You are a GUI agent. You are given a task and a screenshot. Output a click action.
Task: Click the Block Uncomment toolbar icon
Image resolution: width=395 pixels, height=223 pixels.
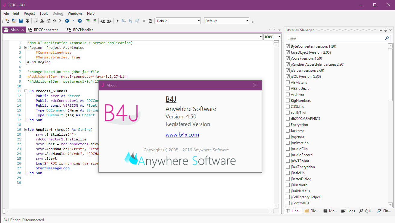95,21
